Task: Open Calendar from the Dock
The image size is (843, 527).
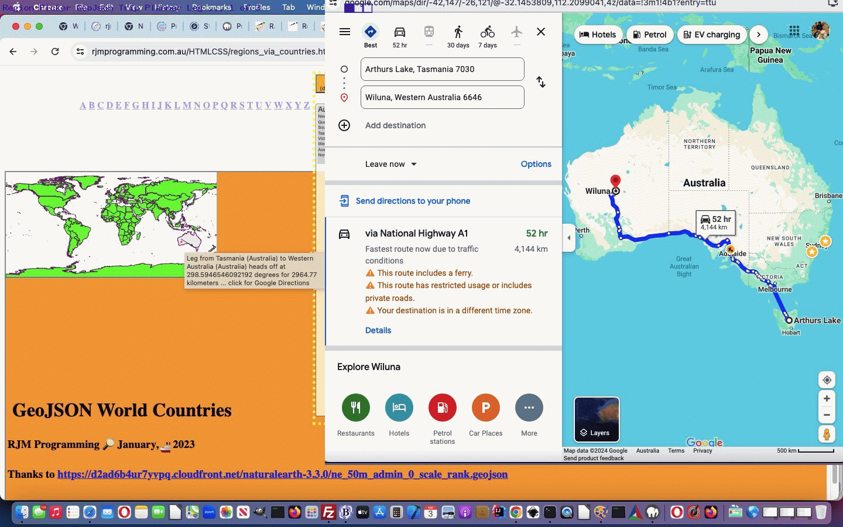Action: 430,512
